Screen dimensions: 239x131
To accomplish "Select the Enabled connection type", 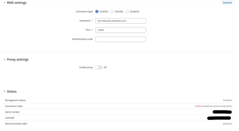I will click(97, 11).
